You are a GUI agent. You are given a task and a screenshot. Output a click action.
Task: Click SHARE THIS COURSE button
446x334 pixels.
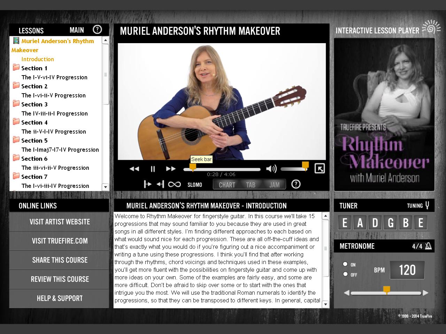(59, 260)
